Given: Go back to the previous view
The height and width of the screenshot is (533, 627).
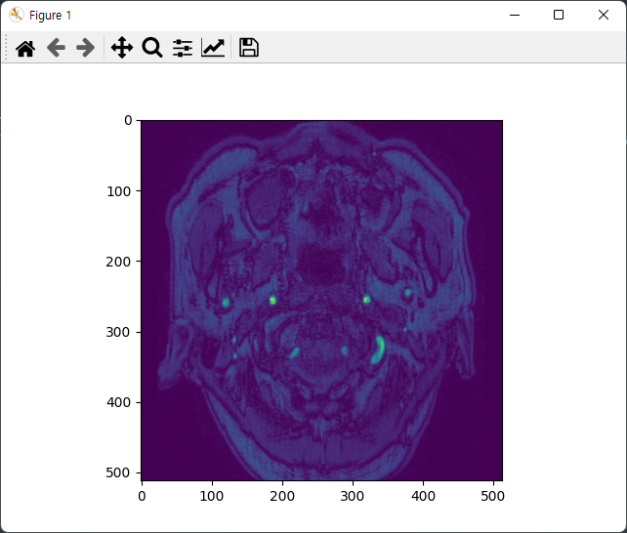Looking at the screenshot, I should [x=56, y=48].
